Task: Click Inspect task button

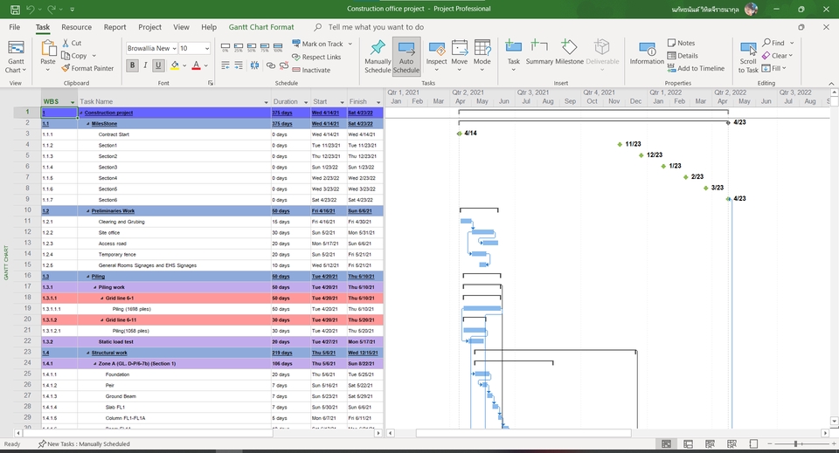Action: 437,56
